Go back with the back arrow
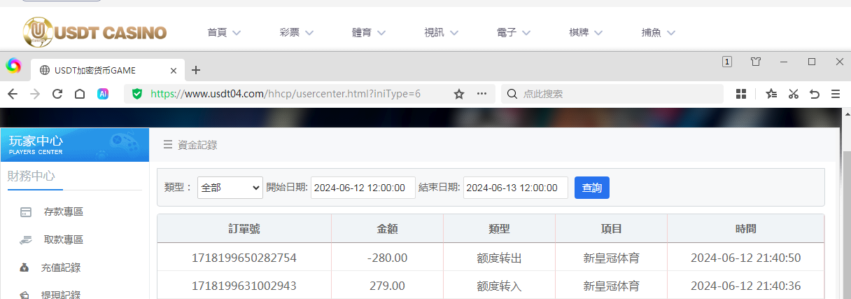 (x=13, y=94)
